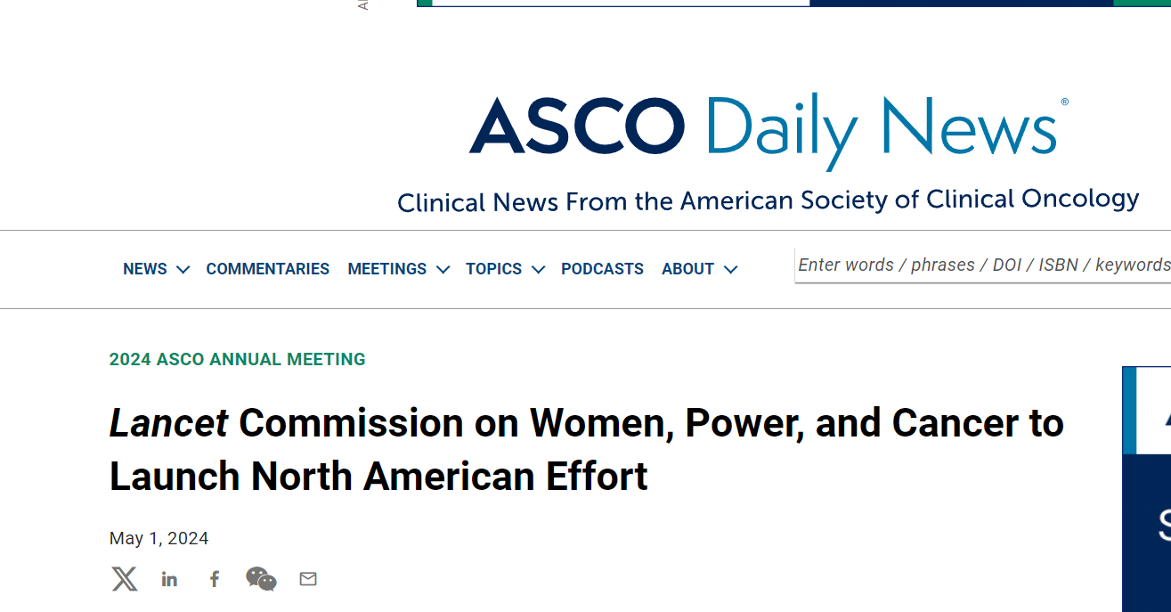Image resolution: width=1171 pixels, height=612 pixels.
Task: Select the TOPICS menu label
Action: [493, 269]
